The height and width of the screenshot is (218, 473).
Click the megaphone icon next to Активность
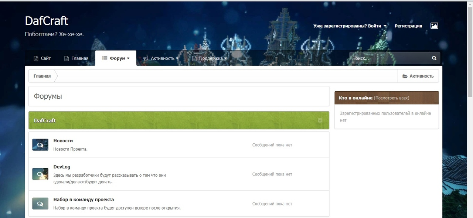click(146, 58)
